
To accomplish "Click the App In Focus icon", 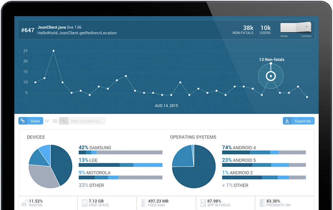I will 203,203.
